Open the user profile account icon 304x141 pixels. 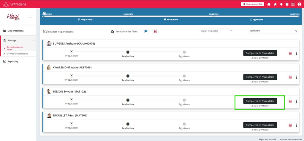click(x=299, y=4)
